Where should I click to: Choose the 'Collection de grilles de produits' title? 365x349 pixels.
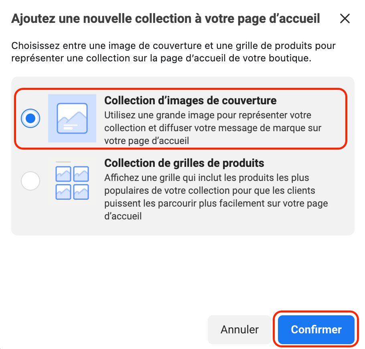[184, 163]
